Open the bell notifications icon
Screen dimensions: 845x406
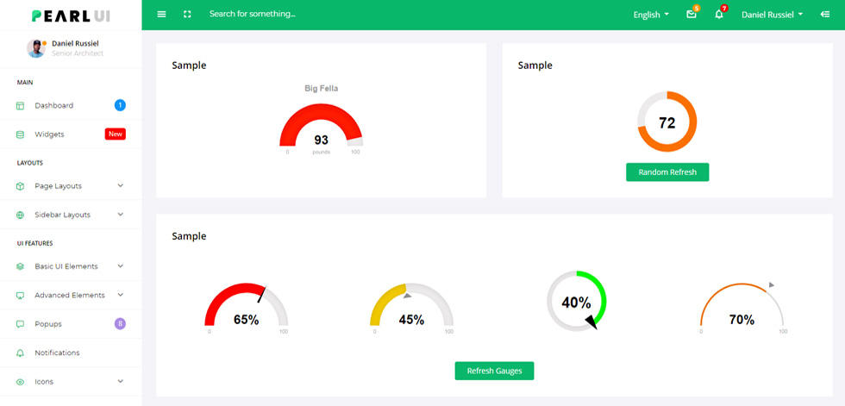point(719,15)
